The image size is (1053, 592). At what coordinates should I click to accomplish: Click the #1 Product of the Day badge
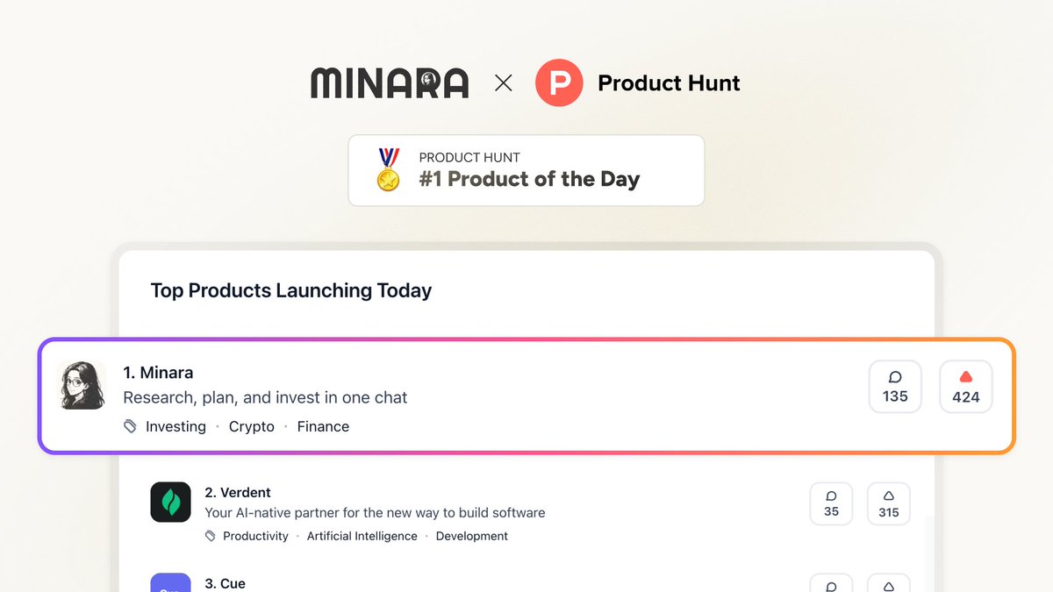click(x=526, y=170)
